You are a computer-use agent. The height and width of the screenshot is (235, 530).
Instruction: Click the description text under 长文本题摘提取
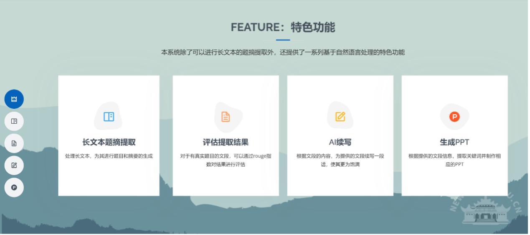pos(109,156)
